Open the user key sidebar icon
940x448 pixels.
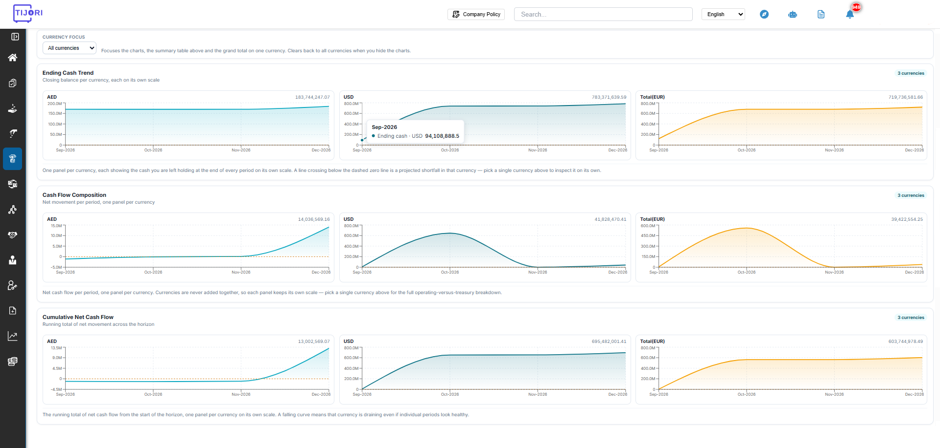click(x=13, y=285)
